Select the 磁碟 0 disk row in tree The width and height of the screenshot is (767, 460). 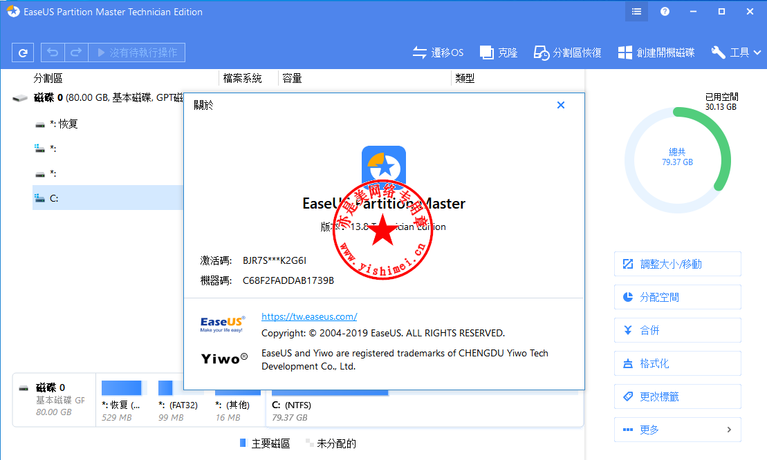point(98,97)
